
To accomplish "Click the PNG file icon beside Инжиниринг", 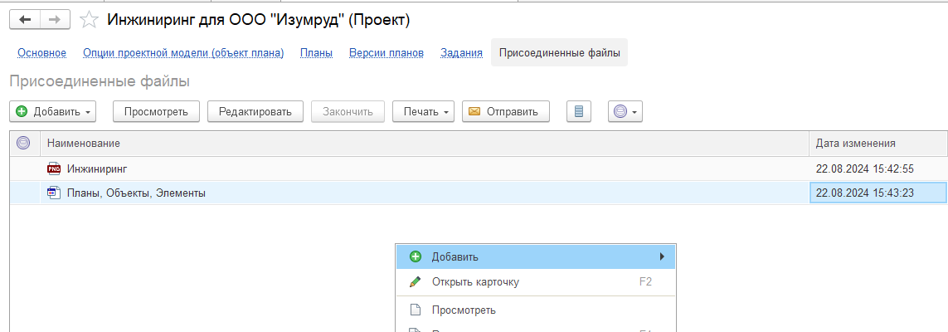I will [54, 169].
